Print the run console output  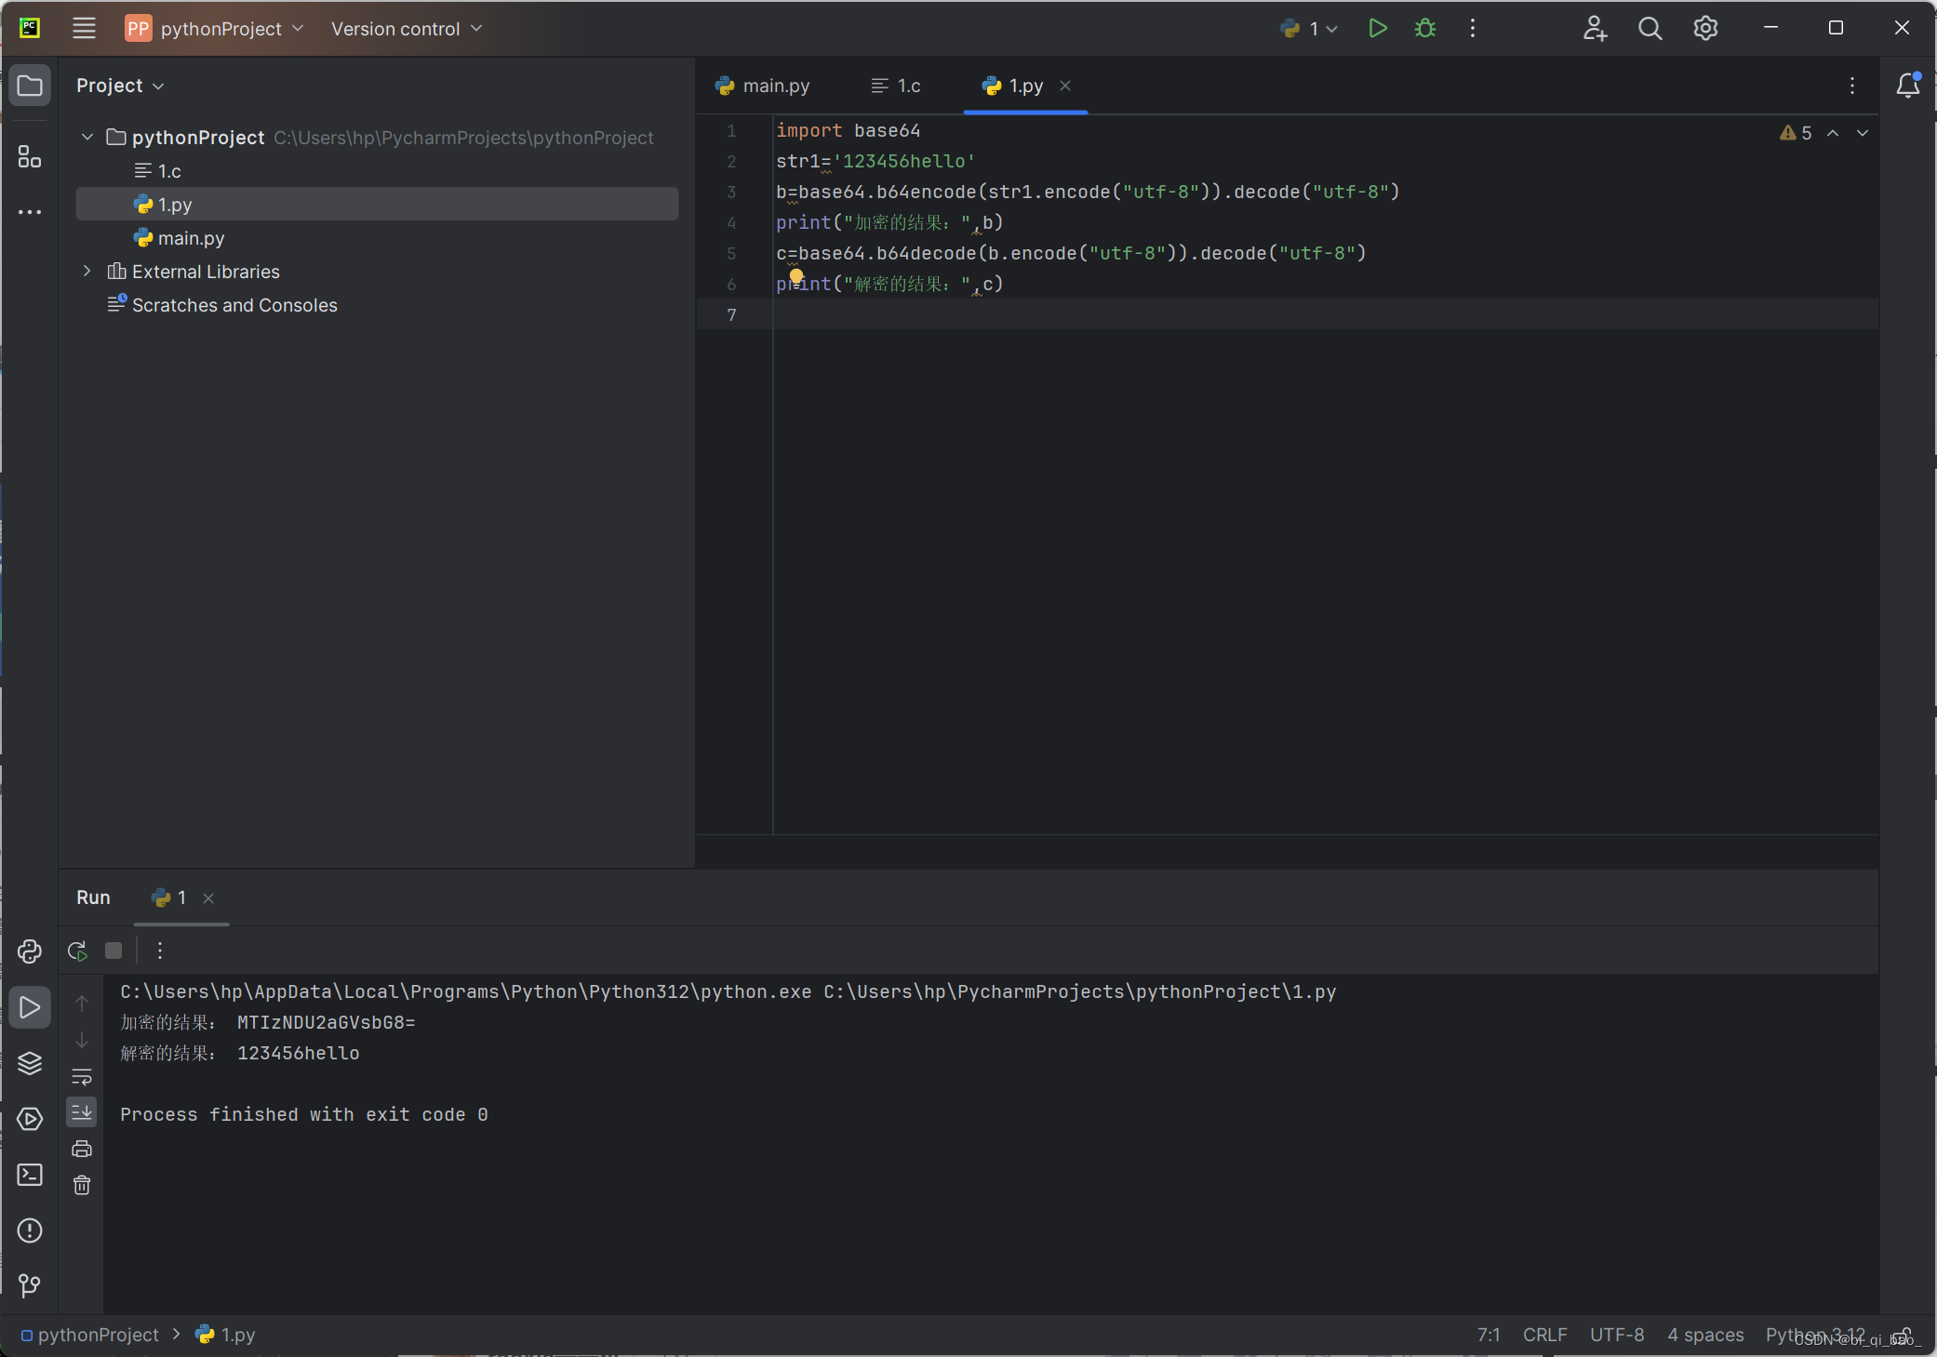82,1148
